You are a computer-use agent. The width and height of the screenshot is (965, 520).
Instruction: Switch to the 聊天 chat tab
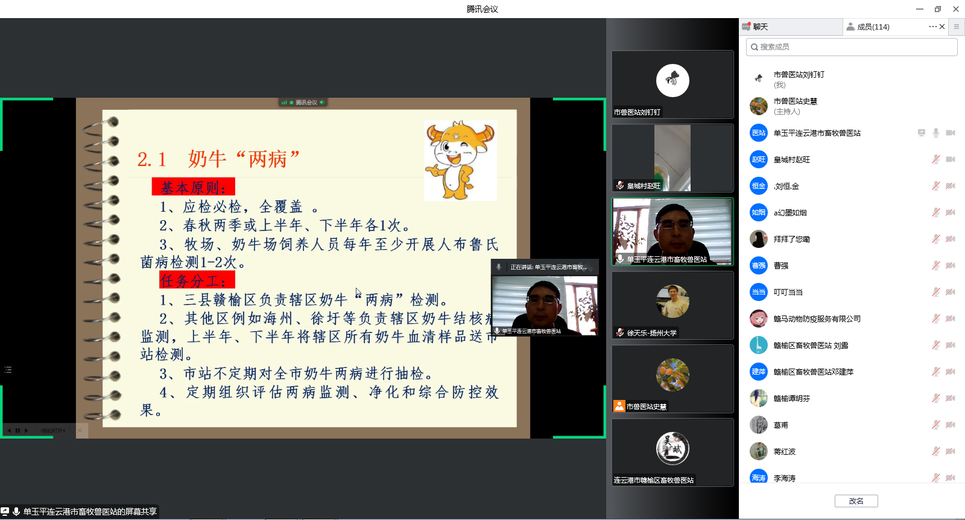pos(760,27)
